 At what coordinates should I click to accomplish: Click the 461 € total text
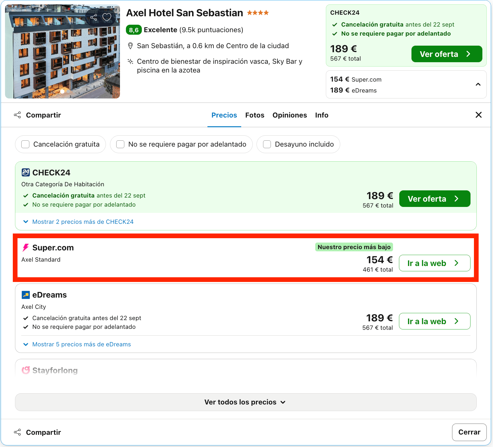tap(378, 269)
